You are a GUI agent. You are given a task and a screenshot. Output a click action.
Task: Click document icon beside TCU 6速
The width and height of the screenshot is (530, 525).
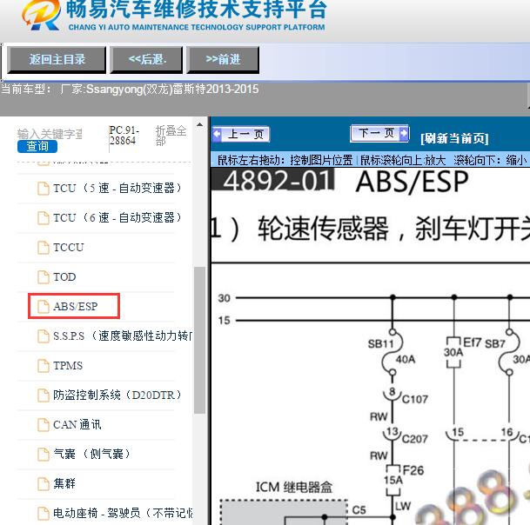pyautogui.click(x=44, y=218)
